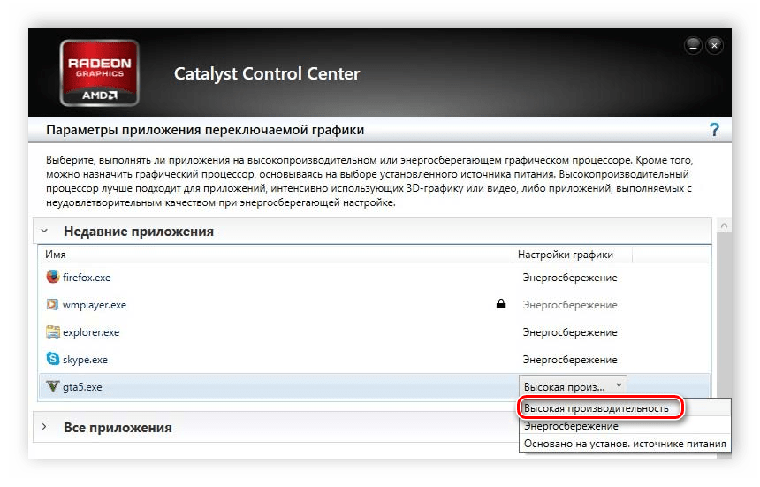760x487 pixels.
Task: Click the AMD Radeon Graphics logo
Action: coord(97,73)
